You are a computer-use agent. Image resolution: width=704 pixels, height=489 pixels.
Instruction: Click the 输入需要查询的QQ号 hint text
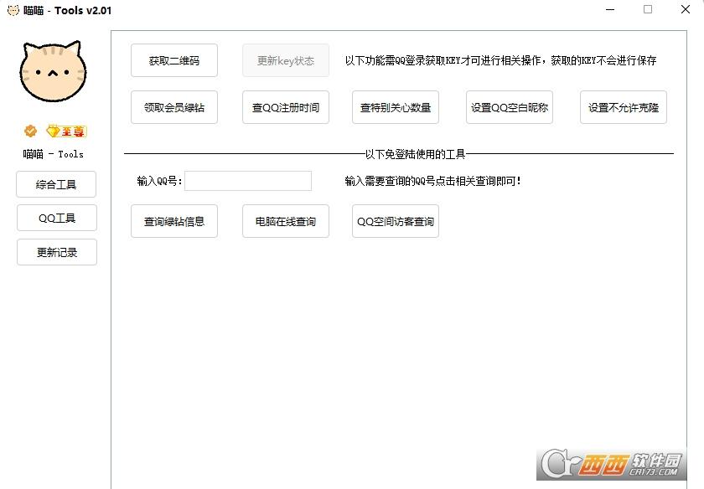(432, 181)
